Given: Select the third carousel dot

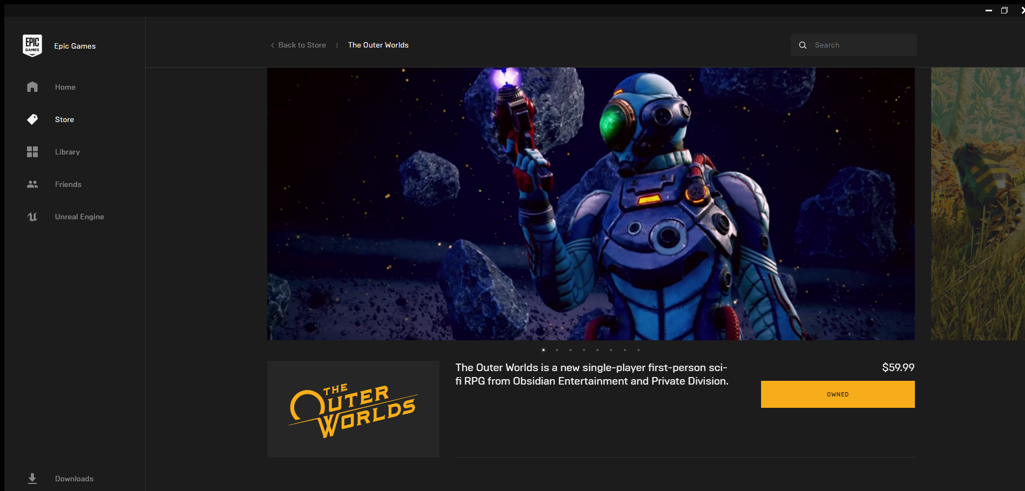Looking at the screenshot, I should click(x=571, y=350).
